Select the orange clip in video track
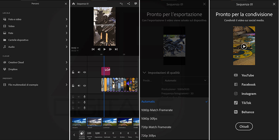Viewport: 279px width, 140px height. click(105, 84)
